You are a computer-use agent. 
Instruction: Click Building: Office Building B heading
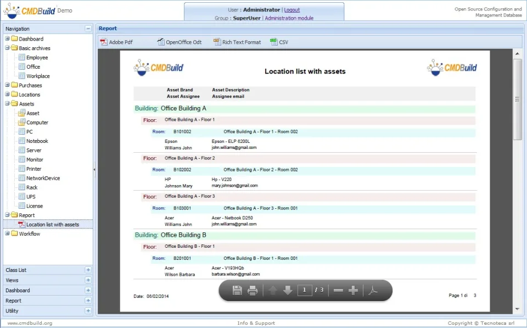[x=170, y=235]
